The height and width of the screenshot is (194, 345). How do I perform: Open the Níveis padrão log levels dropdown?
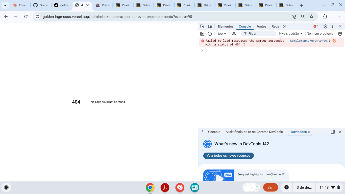(x=290, y=34)
